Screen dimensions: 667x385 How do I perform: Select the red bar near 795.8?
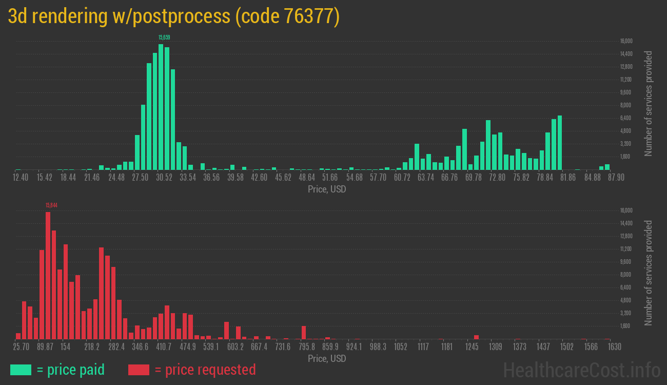pos(304,333)
